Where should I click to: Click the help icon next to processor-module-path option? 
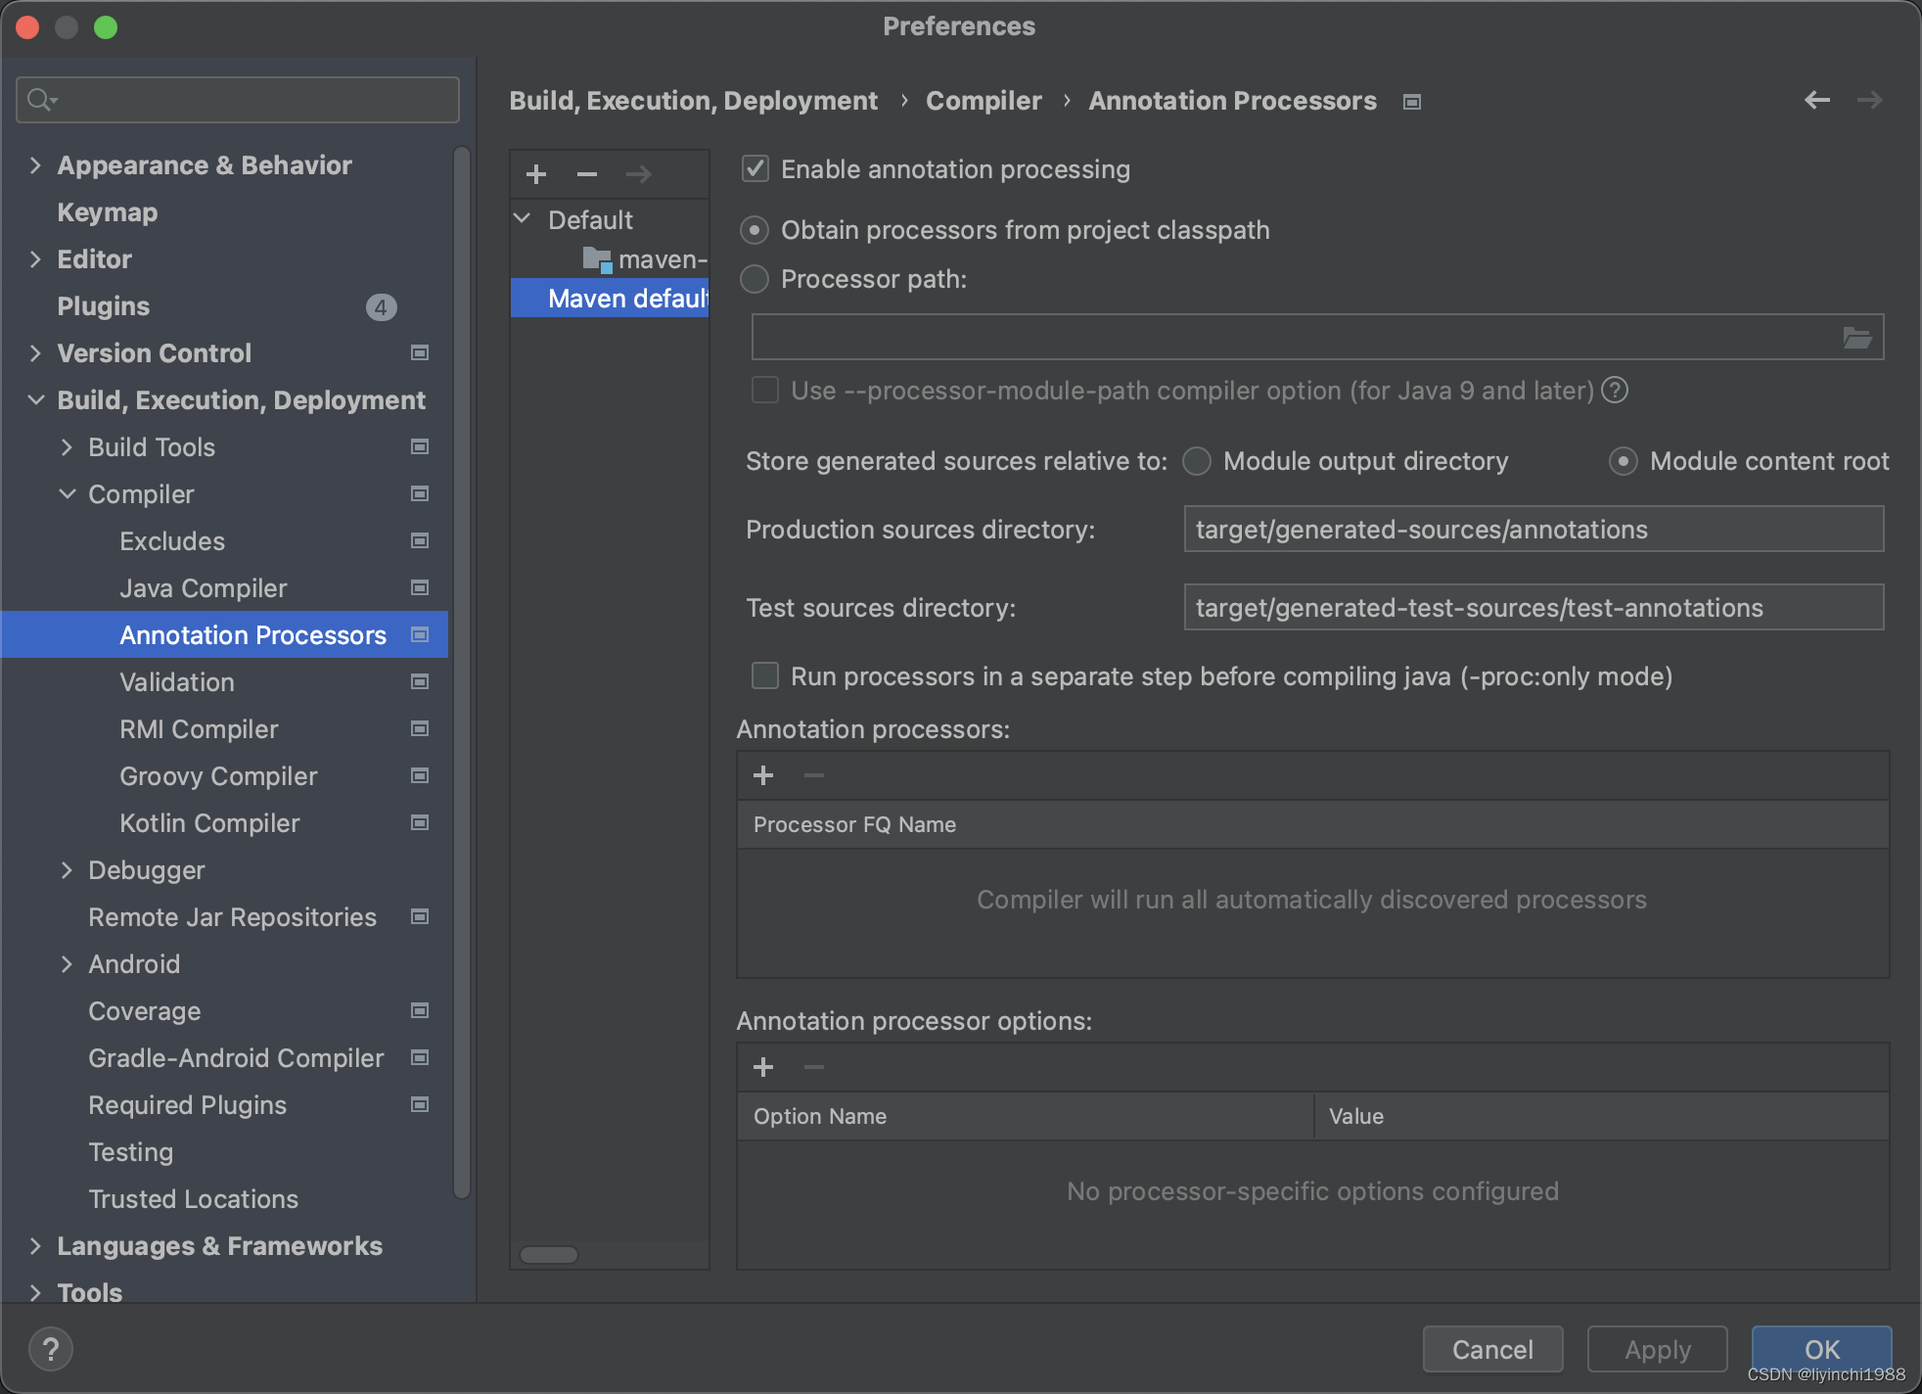(x=1615, y=390)
